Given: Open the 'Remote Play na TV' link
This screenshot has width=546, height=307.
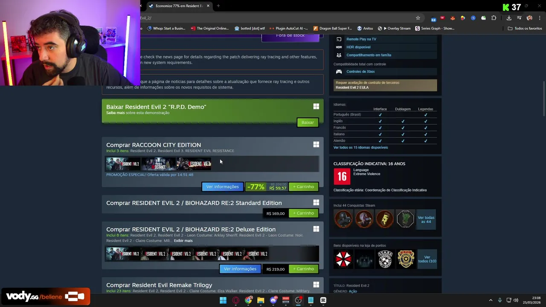Looking at the screenshot, I should (361, 39).
